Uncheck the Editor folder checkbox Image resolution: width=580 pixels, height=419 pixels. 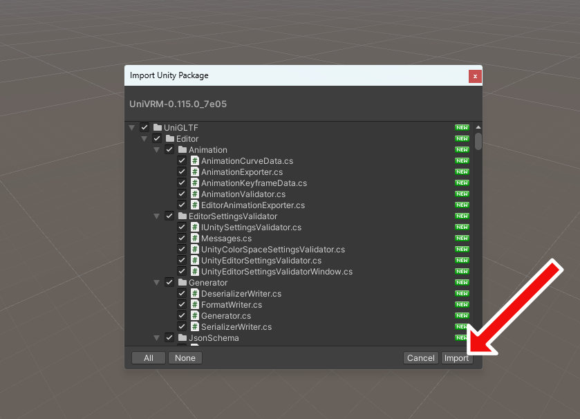click(x=157, y=139)
